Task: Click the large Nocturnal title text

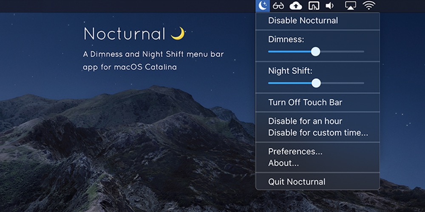Action: 124,34
